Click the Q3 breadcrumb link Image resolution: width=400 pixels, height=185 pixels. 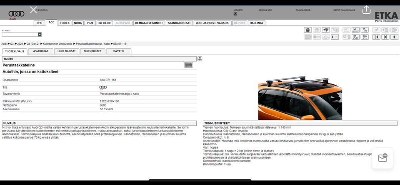[x=12, y=44]
